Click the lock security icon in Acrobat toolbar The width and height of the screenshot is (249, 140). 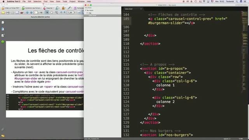tap(63, 8)
